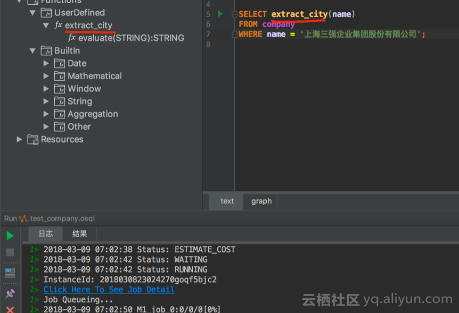Select the BuiltIn tree item label
Screen dimensions: 459x313
tap(67, 51)
